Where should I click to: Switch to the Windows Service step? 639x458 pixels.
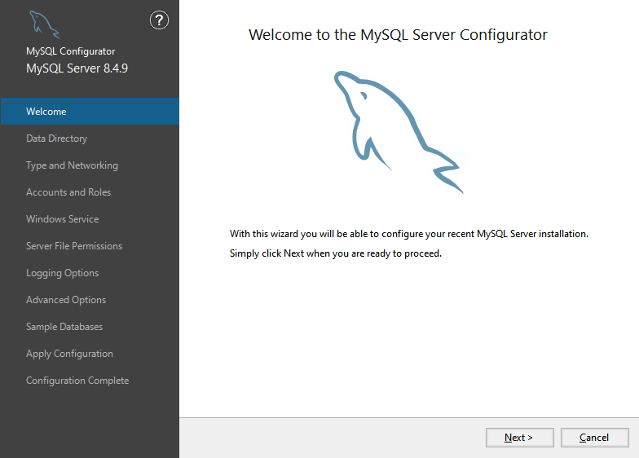pyautogui.click(x=62, y=219)
